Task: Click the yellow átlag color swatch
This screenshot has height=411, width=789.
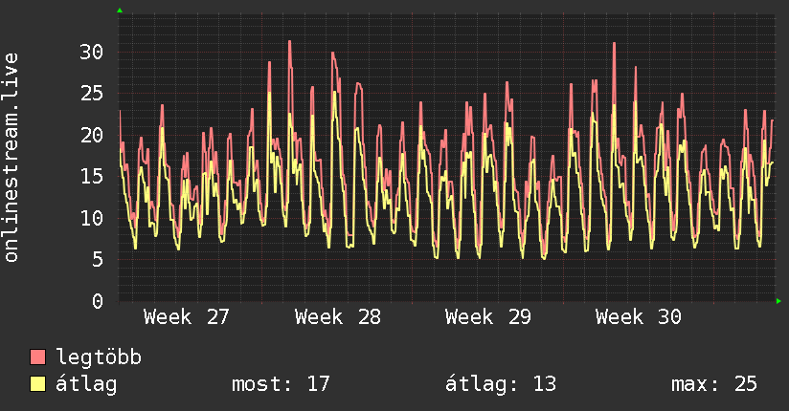Action: click(37, 383)
